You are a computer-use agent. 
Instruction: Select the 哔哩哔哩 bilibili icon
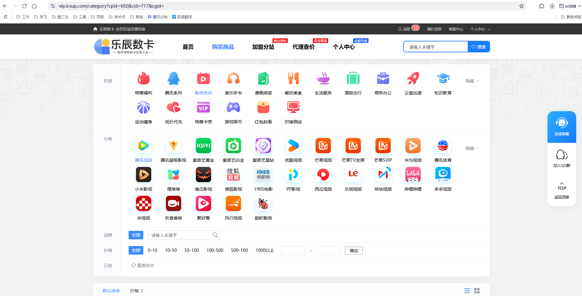pos(413,174)
